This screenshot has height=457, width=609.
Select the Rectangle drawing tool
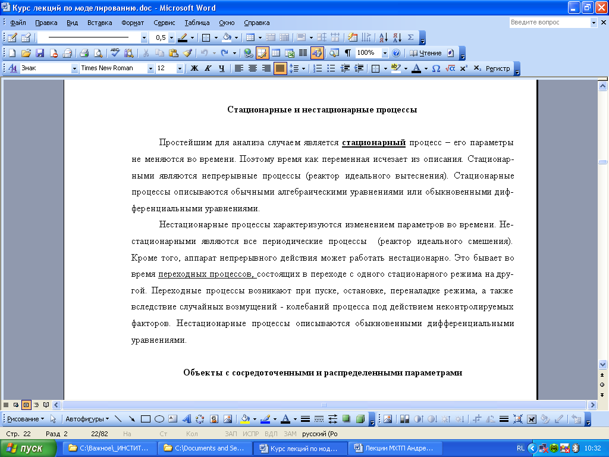[145, 419]
